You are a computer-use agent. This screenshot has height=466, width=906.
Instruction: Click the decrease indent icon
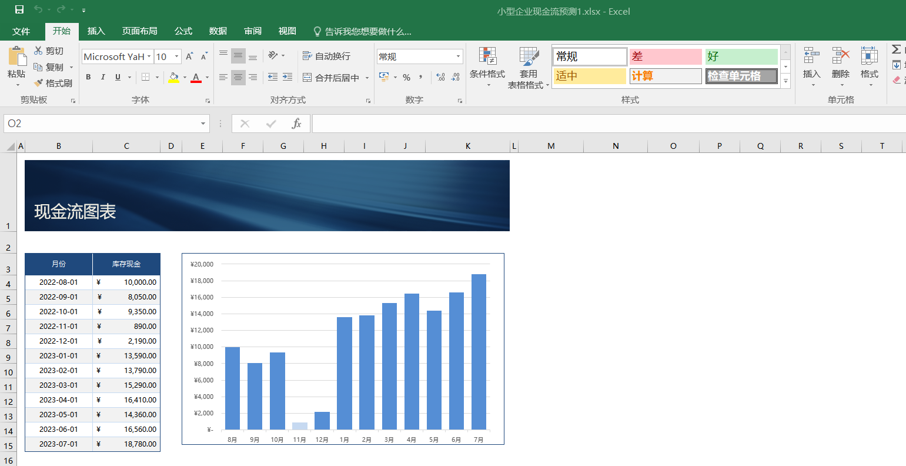coord(273,77)
